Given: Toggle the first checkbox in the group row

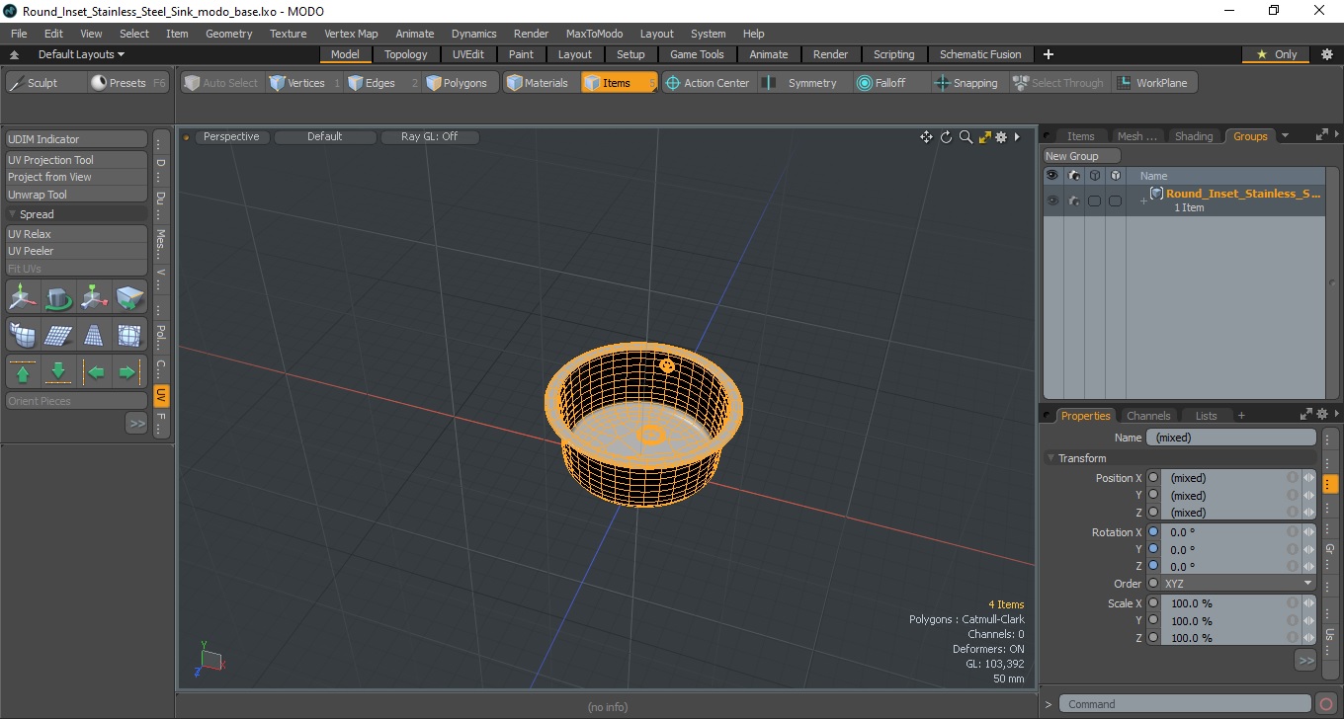Looking at the screenshot, I should 1094,200.
